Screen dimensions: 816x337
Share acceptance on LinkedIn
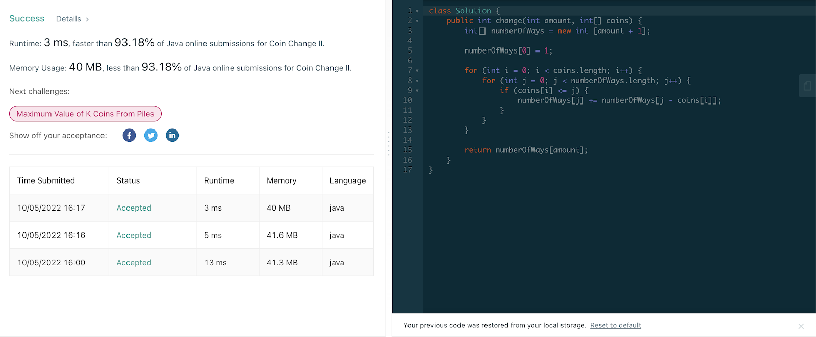[172, 135]
